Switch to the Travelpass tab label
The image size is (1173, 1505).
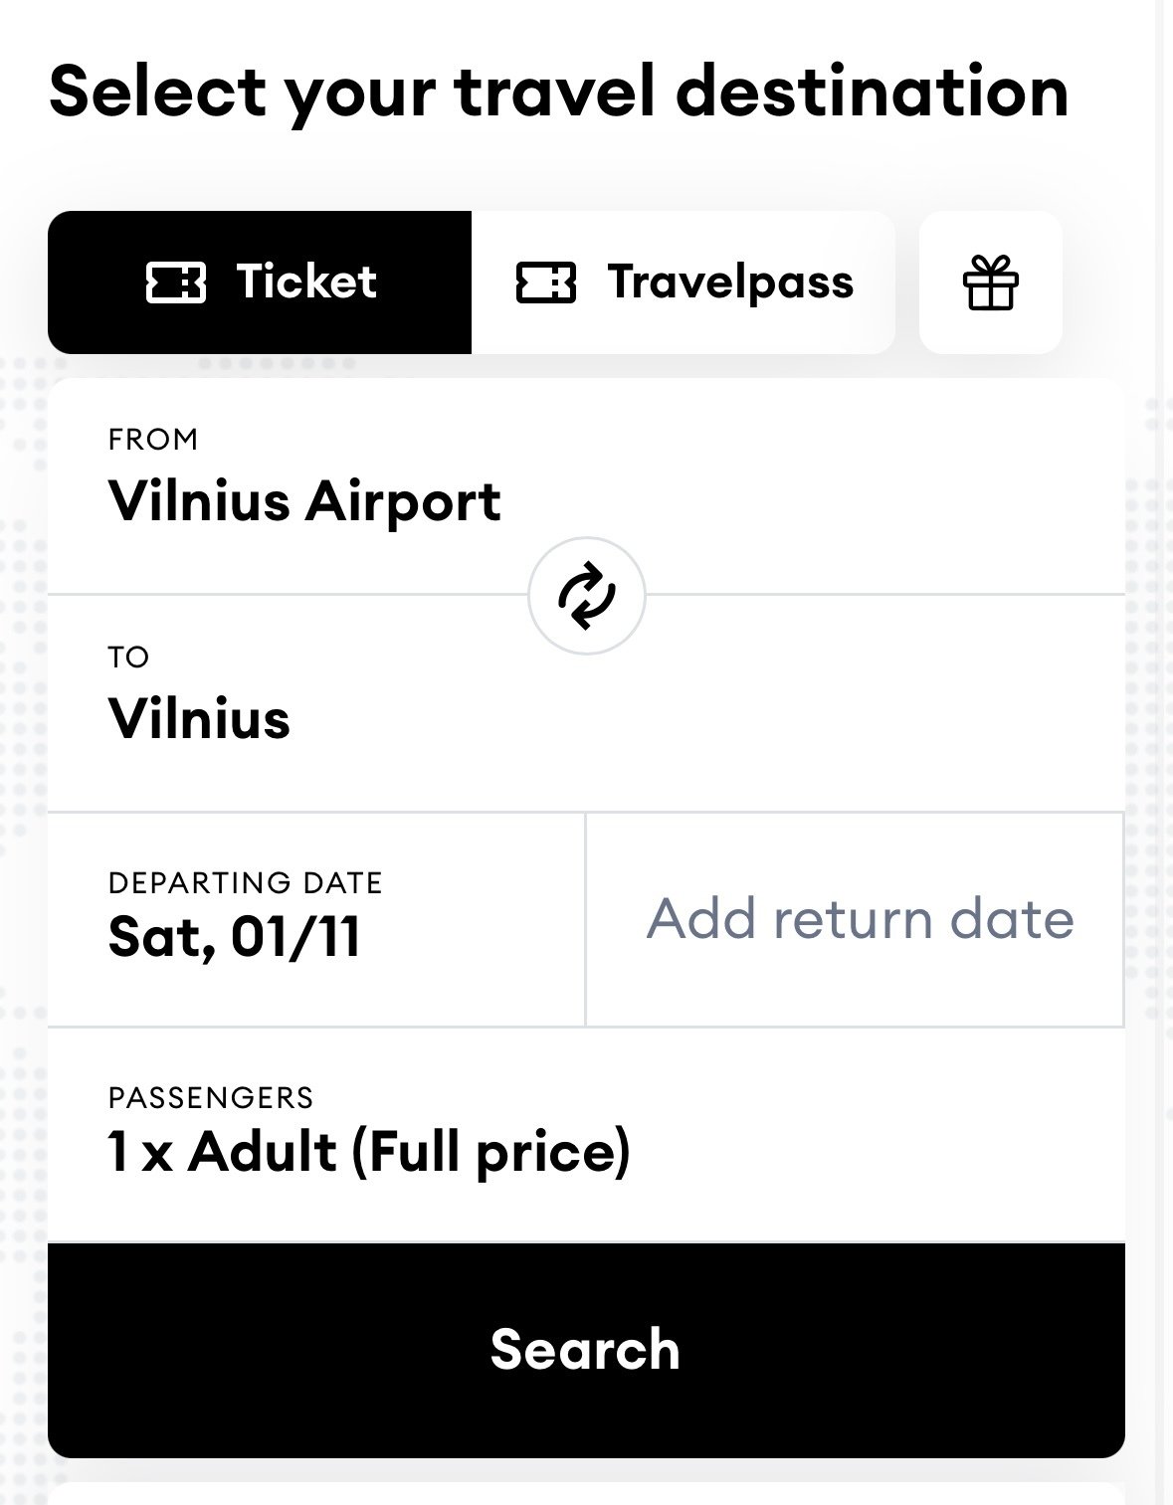pyautogui.click(x=730, y=282)
